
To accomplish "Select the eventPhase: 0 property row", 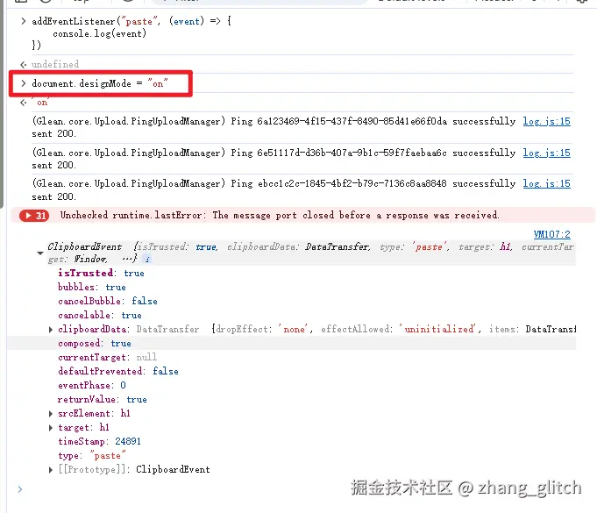I will coord(92,386).
